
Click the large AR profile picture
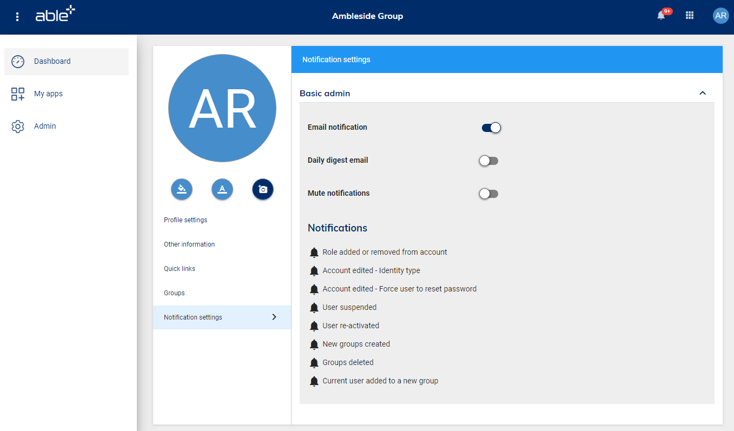[222, 108]
